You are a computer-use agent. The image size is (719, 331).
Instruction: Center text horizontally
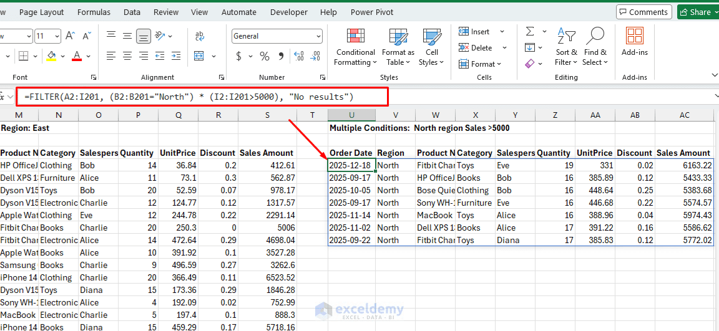click(127, 56)
